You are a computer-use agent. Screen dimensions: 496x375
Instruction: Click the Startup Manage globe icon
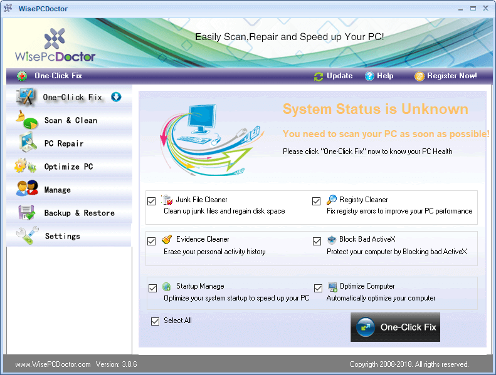click(x=166, y=287)
